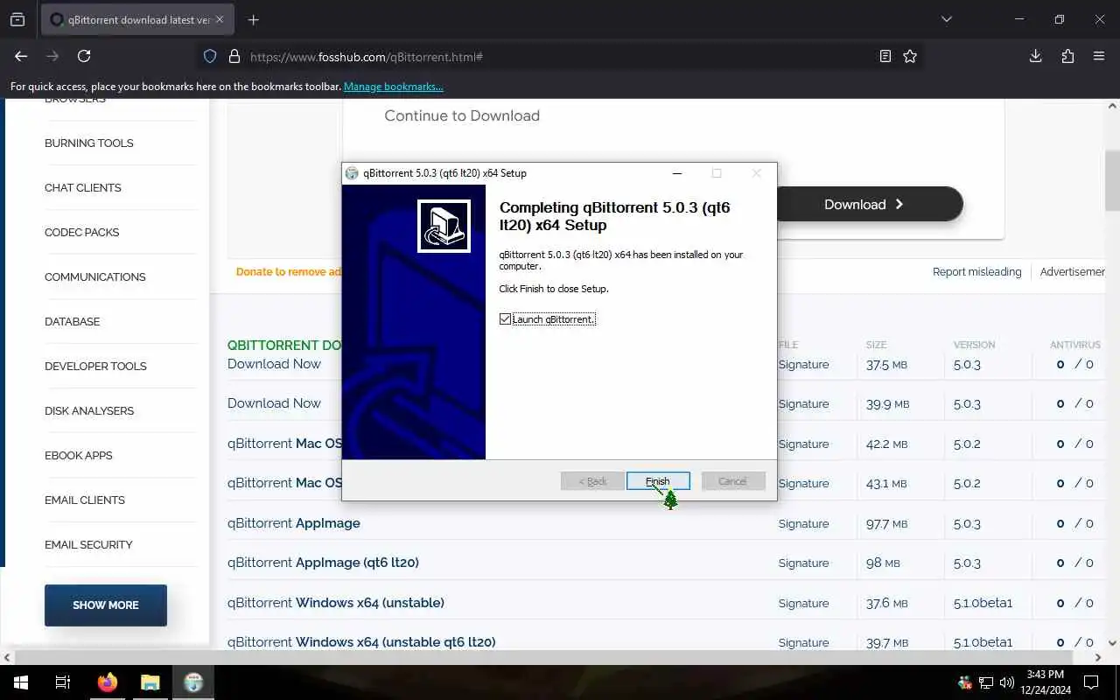This screenshot has height=700, width=1120.
Task: Go back to previous page in Firefox
Action: (x=21, y=56)
